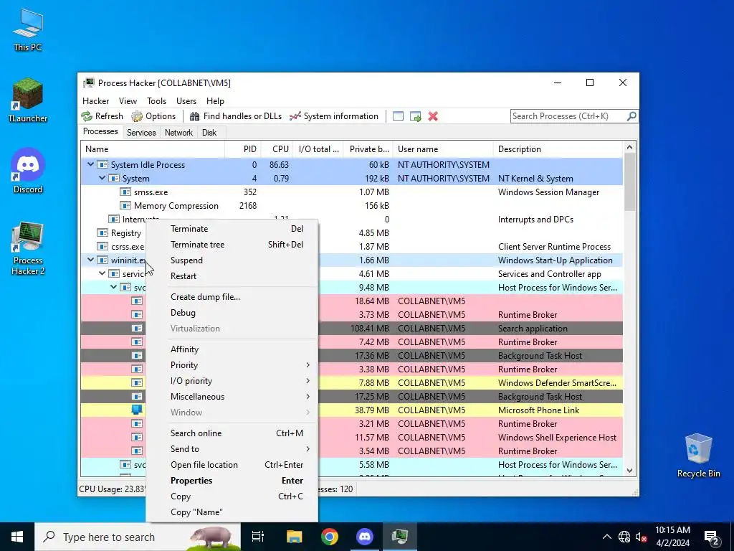734x551 pixels.
Task: Click the find window toolbar icon
Action: point(398,116)
